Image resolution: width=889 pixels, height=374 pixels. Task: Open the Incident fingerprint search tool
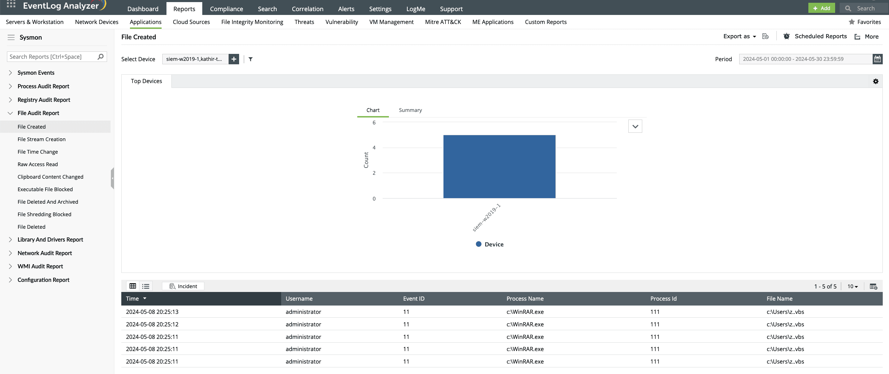pyautogui.click(x=183, y=286)
